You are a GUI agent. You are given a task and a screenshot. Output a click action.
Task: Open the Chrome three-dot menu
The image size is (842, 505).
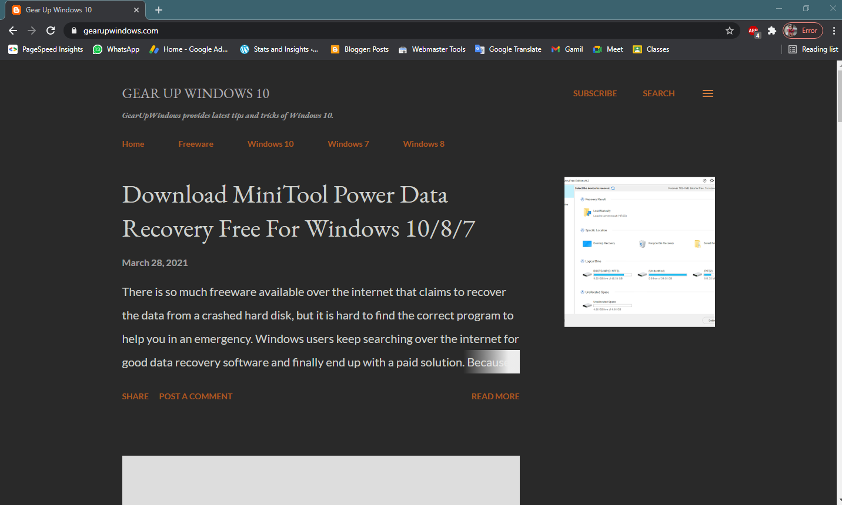(834, 31)
